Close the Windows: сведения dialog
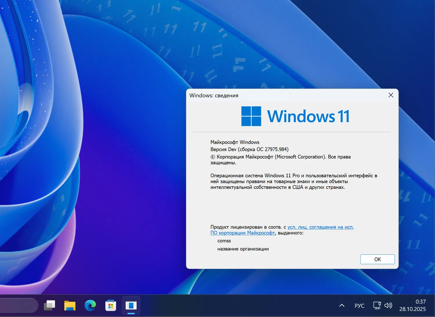Viewport: 435px width, 317px height. (x=391, y=95)
